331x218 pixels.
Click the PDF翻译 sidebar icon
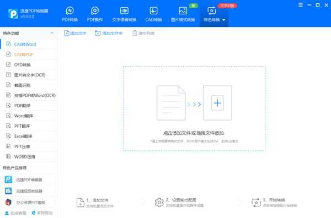[8, 105]
